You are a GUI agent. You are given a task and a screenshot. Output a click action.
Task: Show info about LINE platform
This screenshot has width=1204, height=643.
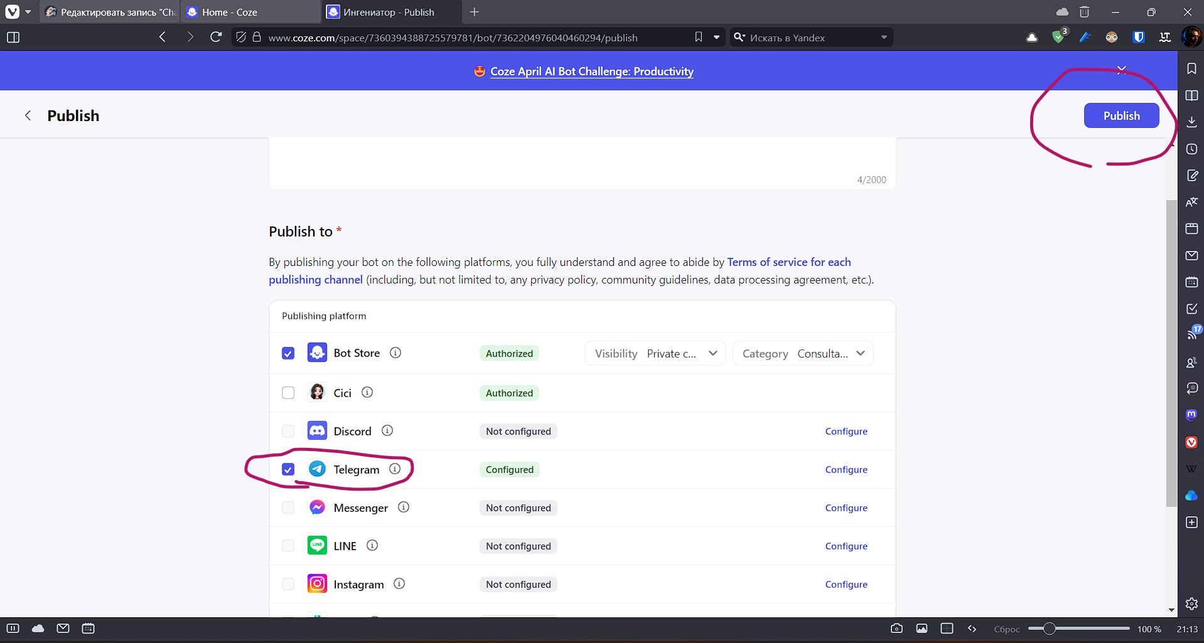click(x=372, y=545)
